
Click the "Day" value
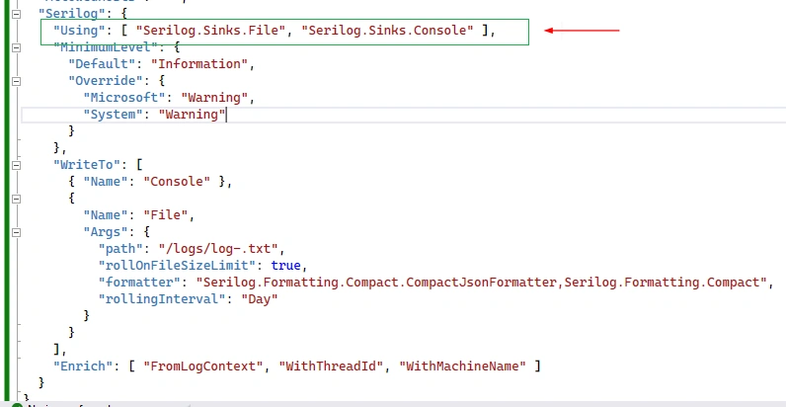click(x=260, y=299)
